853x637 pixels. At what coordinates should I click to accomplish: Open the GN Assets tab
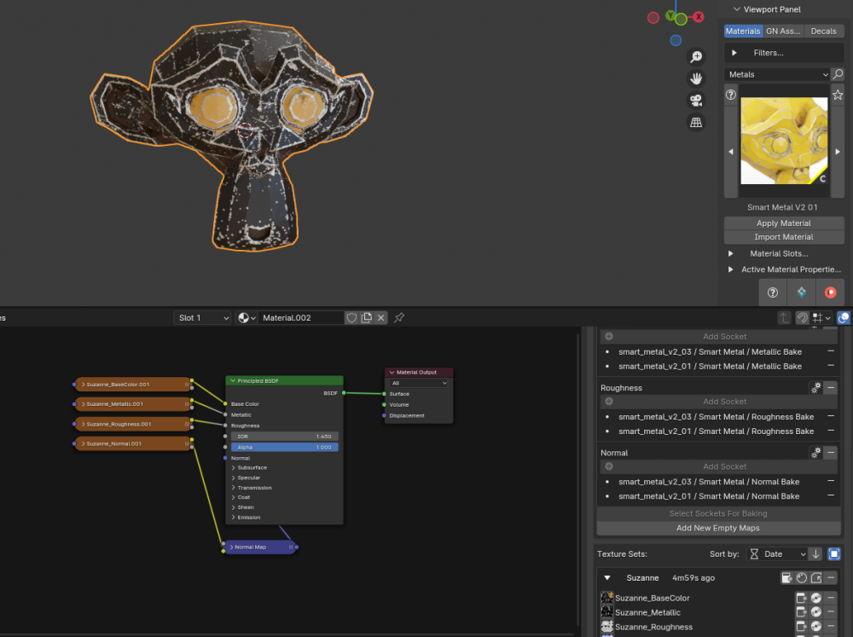pos(782,32)
